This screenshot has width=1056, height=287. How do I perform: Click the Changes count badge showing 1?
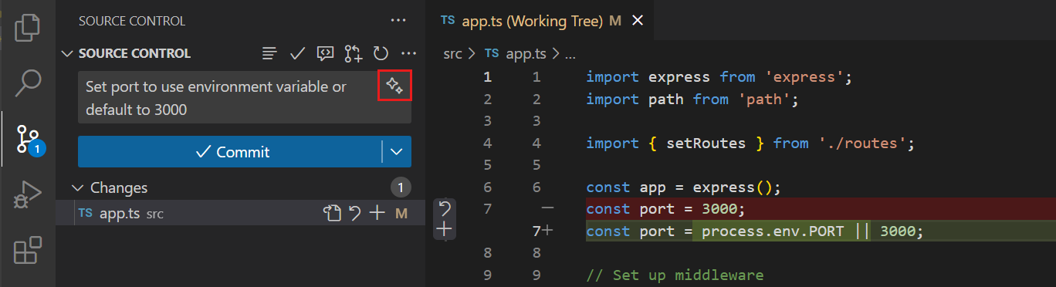pos(400,187)
